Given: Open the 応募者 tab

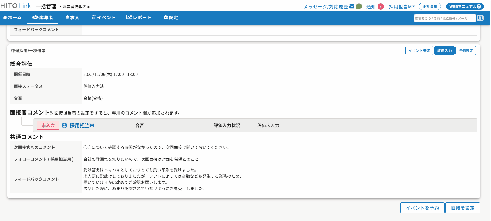Looking at the screenshot, I should [43, 18].
